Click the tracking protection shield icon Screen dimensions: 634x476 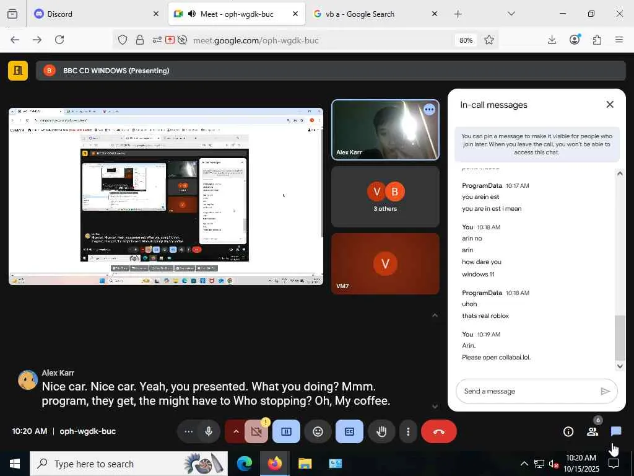(x=123, y=40)
